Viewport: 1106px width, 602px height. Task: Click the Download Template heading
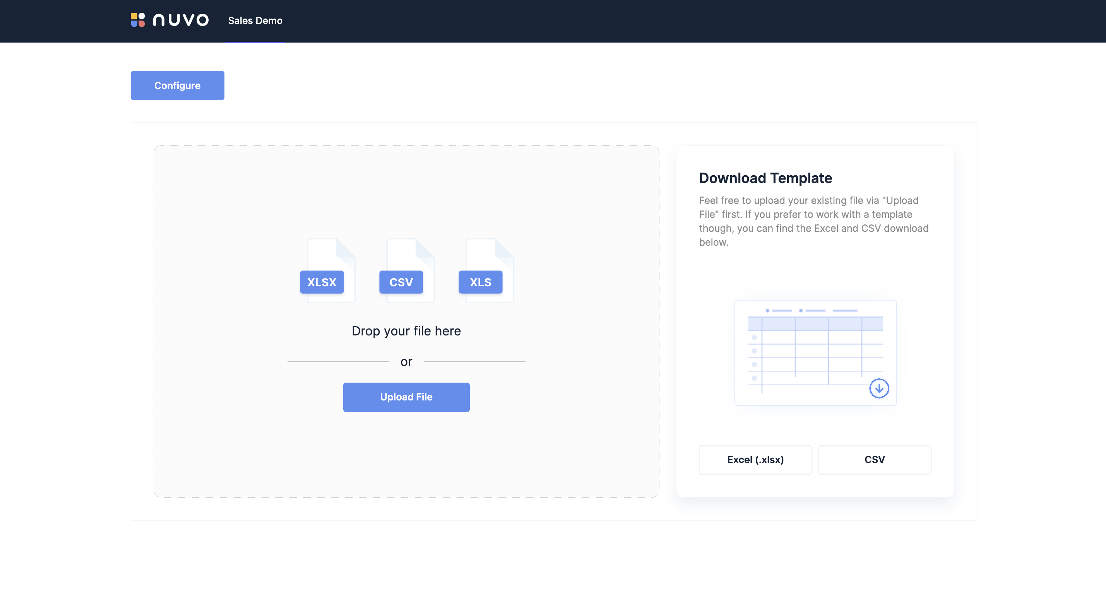click(765, 178)
